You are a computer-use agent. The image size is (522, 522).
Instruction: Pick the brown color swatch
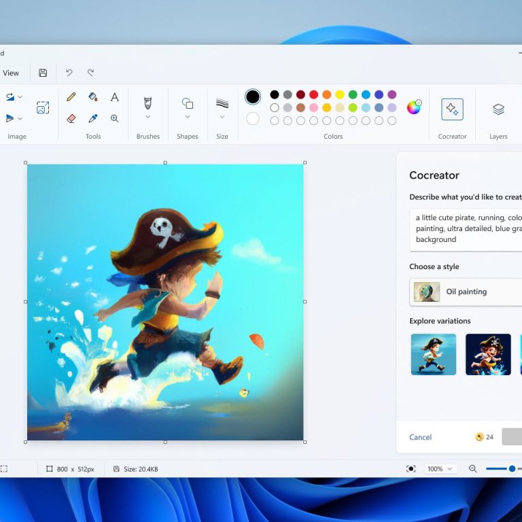click(x=300, y=107)
